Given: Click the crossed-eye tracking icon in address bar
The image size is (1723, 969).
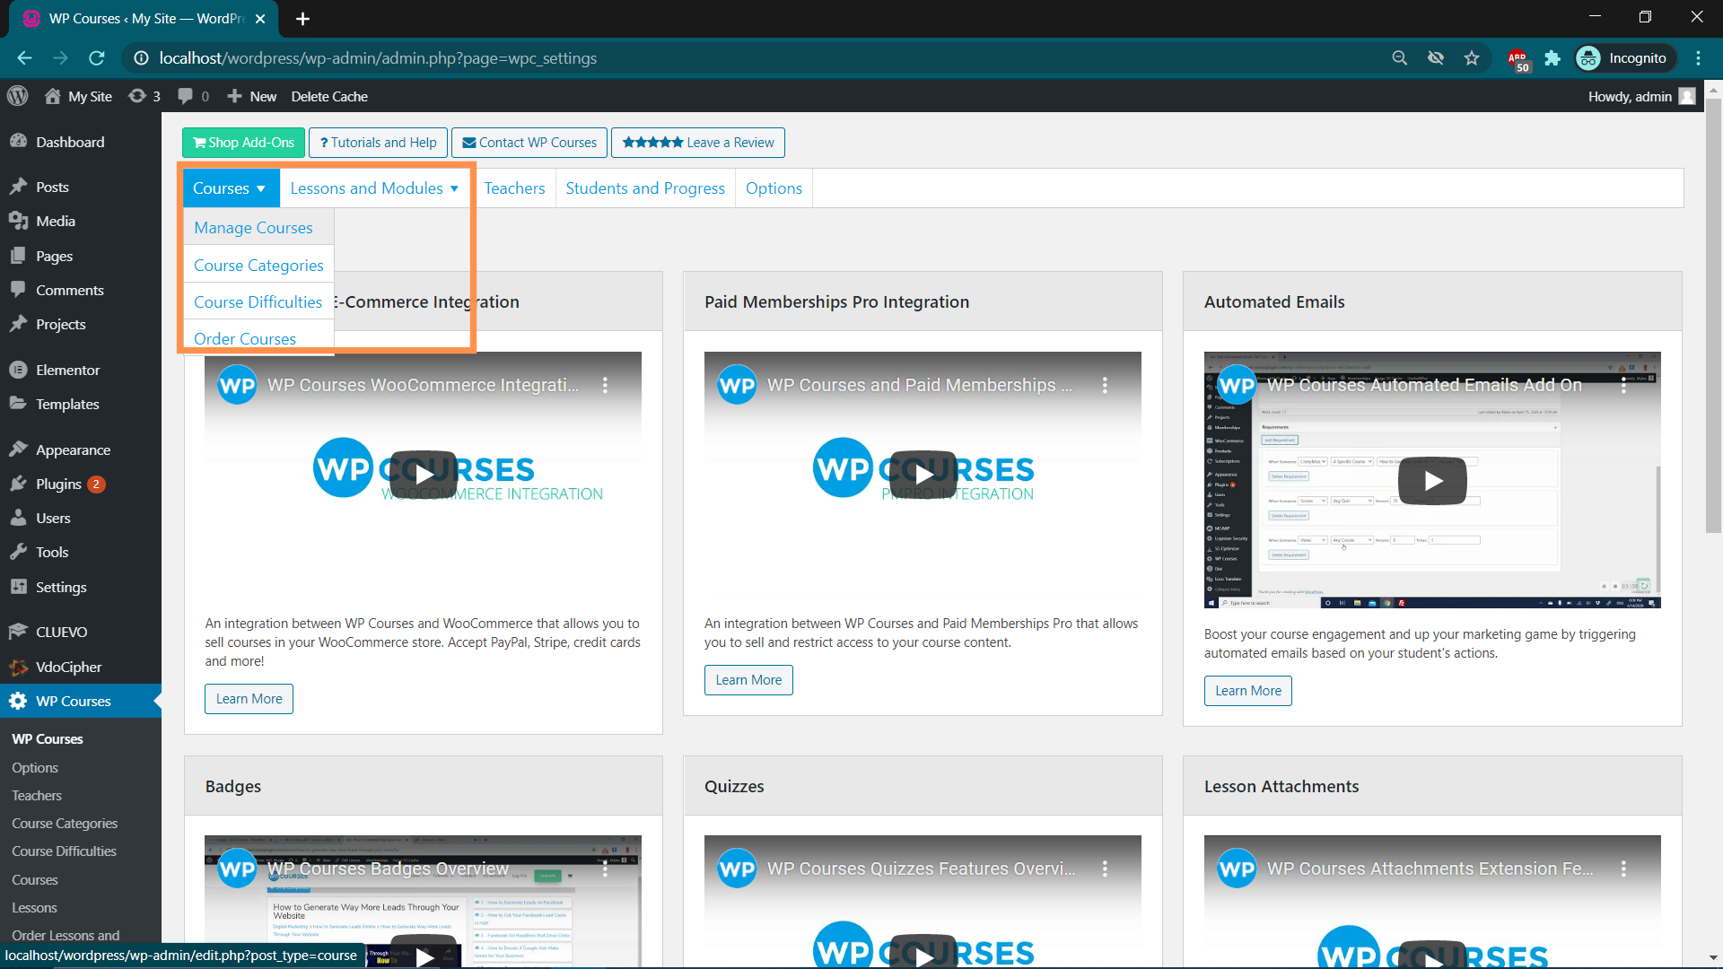Looking at the screenshot, I should (x=1436, y=58).
